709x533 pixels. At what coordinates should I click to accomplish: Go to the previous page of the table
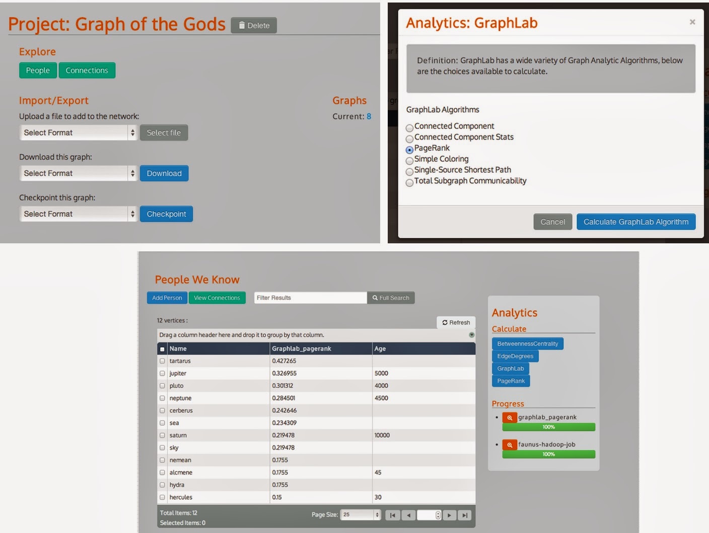[408, 515]
